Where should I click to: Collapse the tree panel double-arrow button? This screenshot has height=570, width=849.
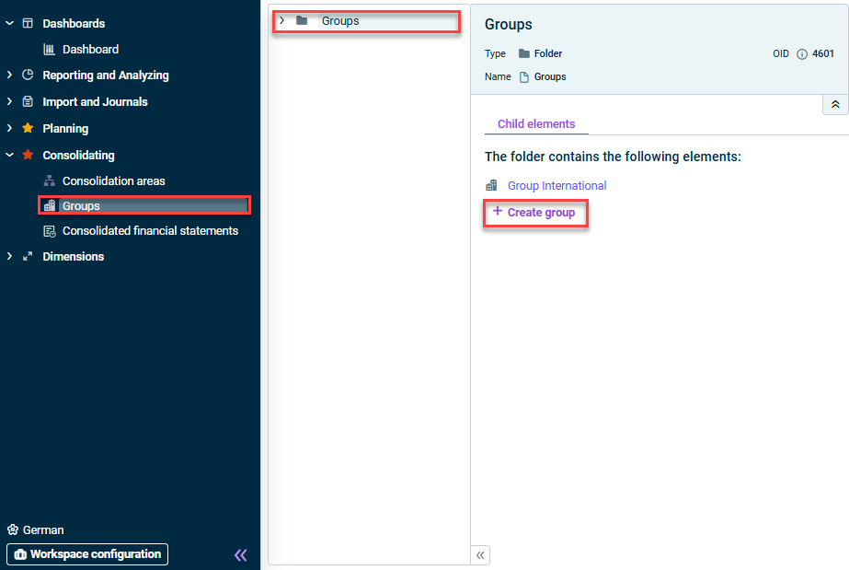point(480,555)
